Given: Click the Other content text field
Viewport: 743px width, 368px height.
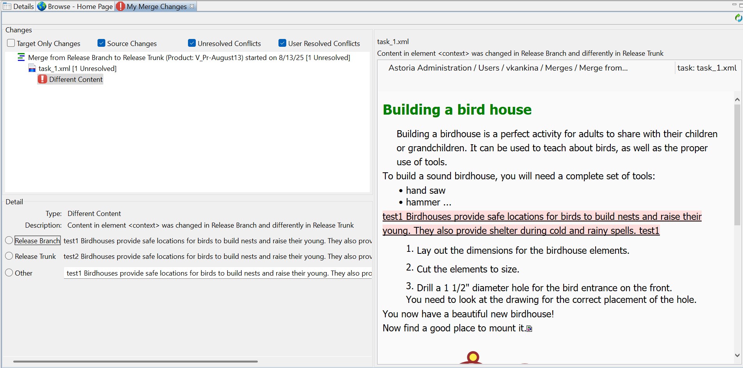Looking at the screenshot, I should [218, 273].
